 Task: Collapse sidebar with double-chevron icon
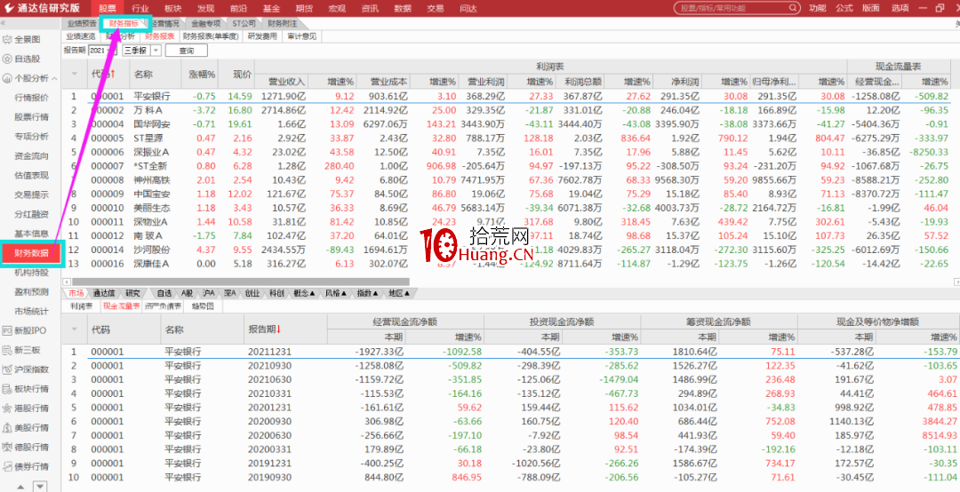(x=3, y=22)
